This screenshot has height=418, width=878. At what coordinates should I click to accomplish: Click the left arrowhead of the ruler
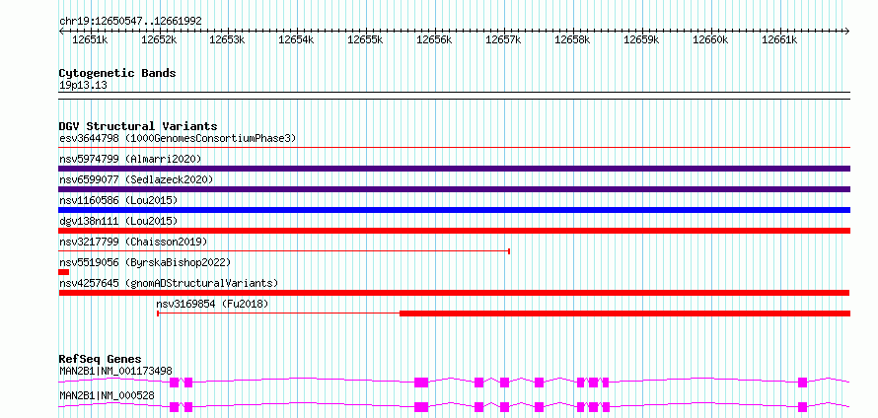tap(61, 32)
